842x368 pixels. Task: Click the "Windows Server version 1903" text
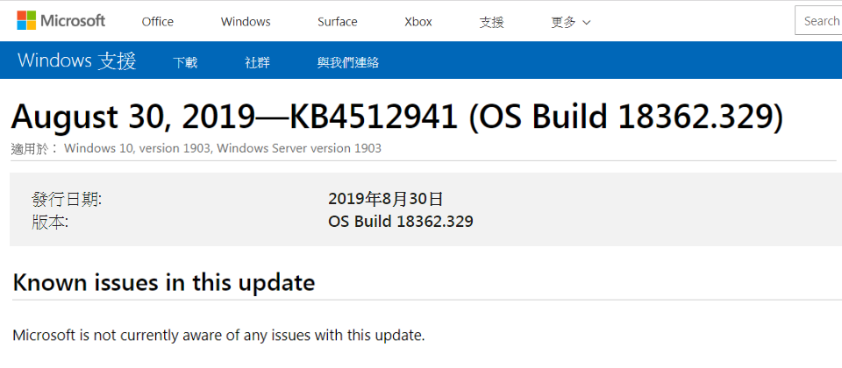tap(298, 148)
